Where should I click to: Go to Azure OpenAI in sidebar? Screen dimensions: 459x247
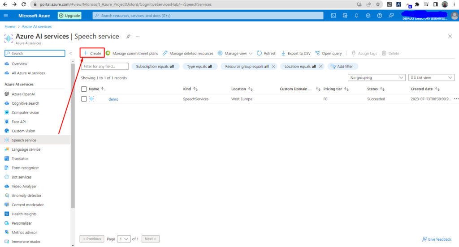pyautogui.click(x=23, y=94)
